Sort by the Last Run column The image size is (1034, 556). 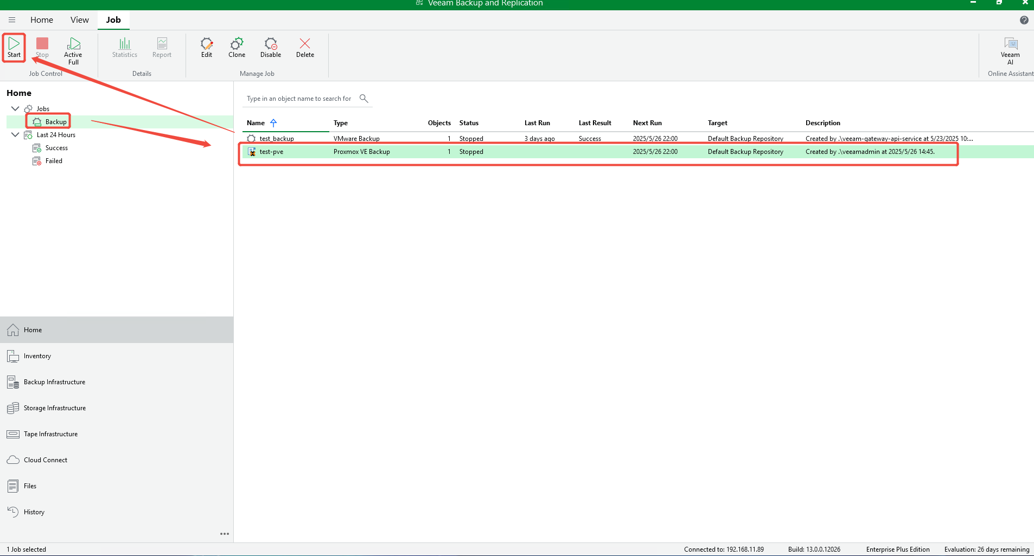(537, 123)
